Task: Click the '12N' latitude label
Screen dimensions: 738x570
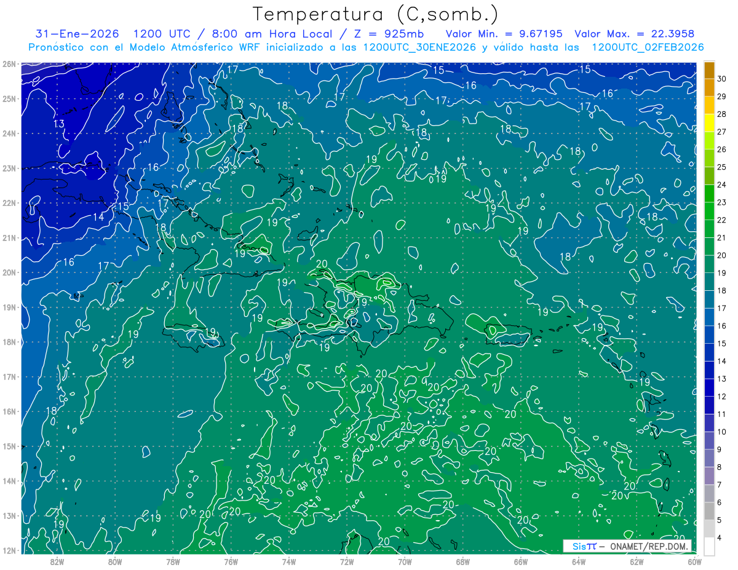Action: 9,550
